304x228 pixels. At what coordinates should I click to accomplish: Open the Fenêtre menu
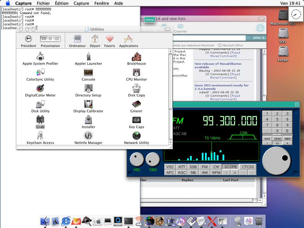(102, 3)
